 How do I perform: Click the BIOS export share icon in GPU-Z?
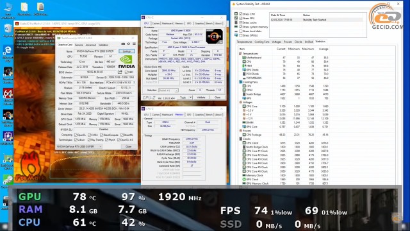[120, 72]
